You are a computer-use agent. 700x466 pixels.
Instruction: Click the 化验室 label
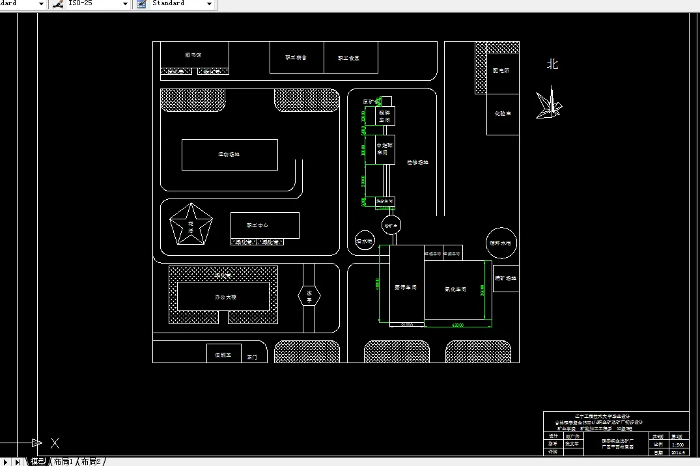click(503, 113)
